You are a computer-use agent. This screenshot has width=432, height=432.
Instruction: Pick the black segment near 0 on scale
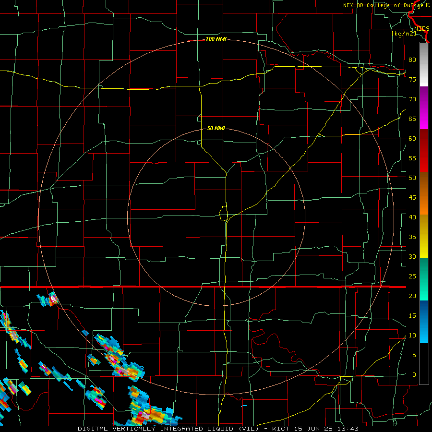tap(424, 364)
